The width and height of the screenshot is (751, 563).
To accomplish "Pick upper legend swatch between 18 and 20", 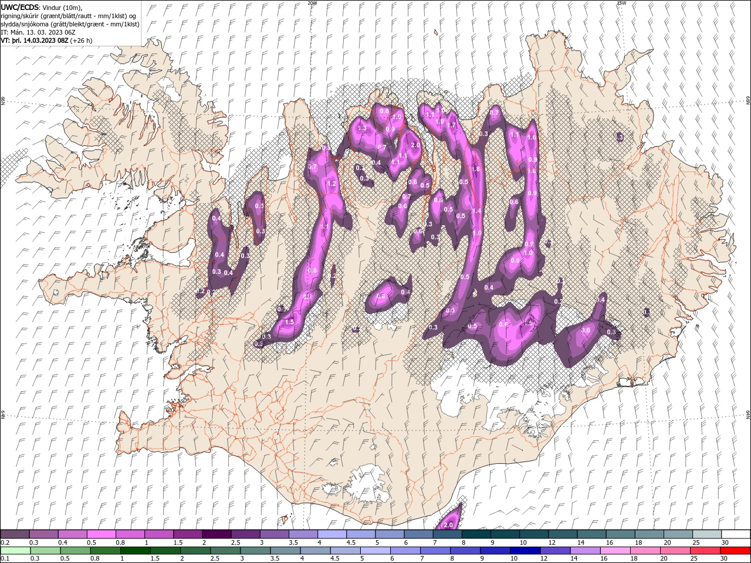I will (649, 534).
